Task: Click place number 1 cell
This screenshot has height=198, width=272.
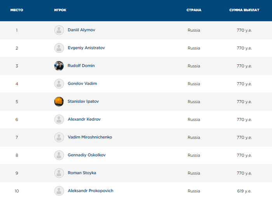Action: coord(17,30)
